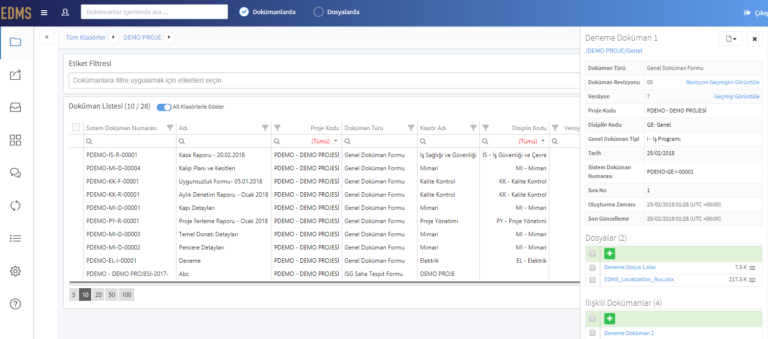
Task: Click the hamburger menu icon in header
Action: [44, 12]
